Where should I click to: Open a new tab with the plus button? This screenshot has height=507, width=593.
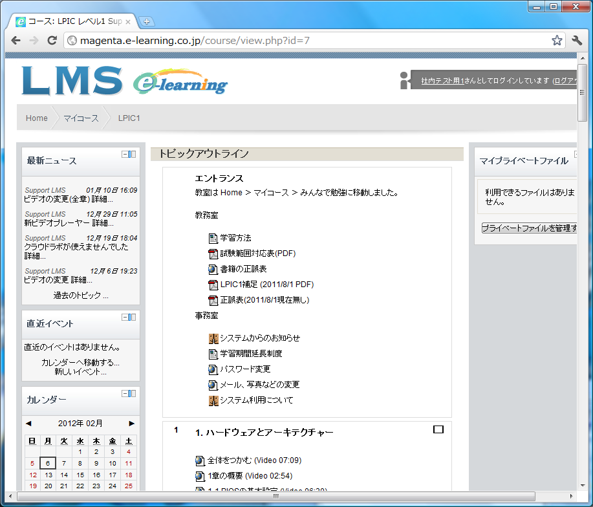[147, 21]
